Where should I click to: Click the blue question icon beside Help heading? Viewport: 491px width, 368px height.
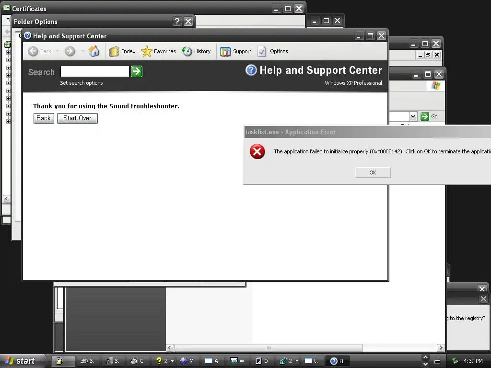tap(251, 70)
